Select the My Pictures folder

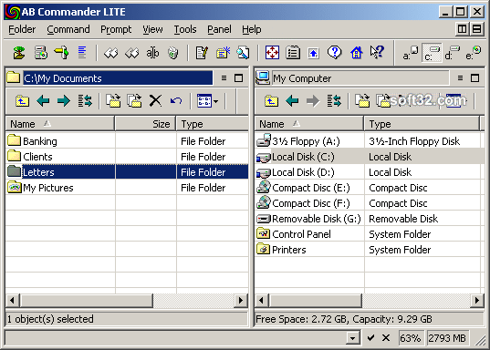pos(127,188)
